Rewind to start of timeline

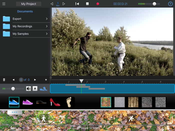point(77,4)
